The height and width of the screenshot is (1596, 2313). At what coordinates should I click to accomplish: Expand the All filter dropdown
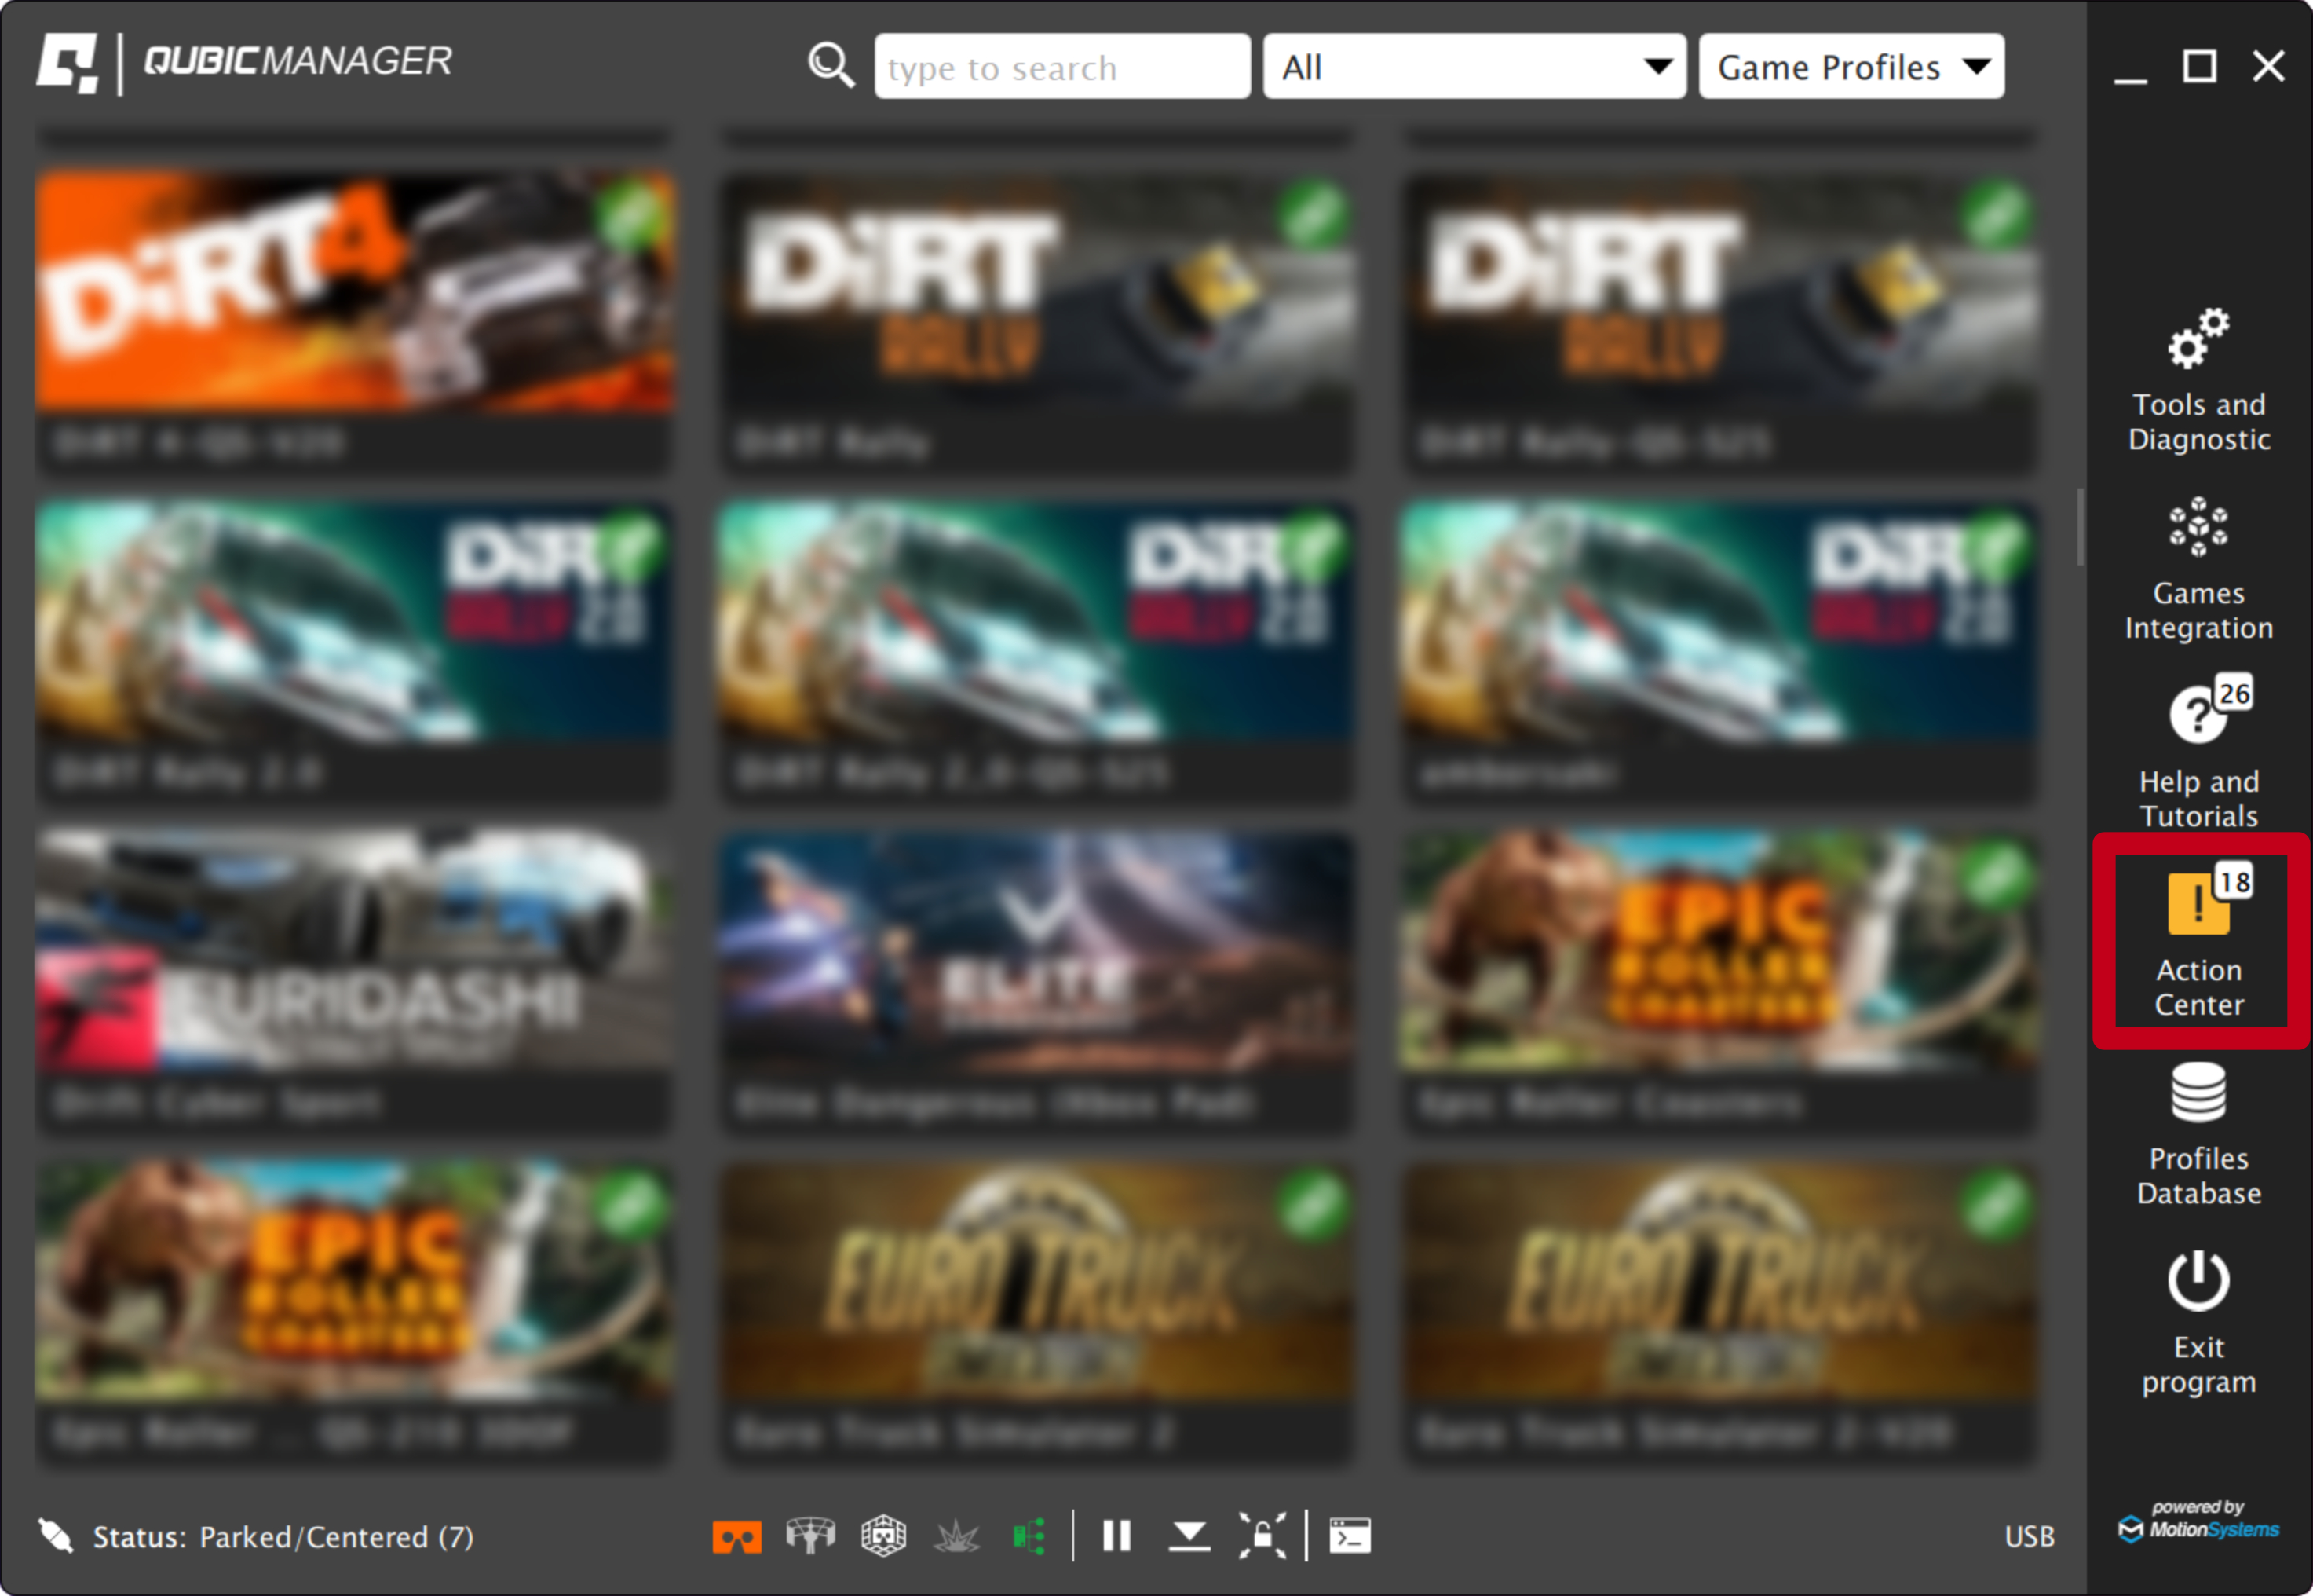coord(1474,67)
